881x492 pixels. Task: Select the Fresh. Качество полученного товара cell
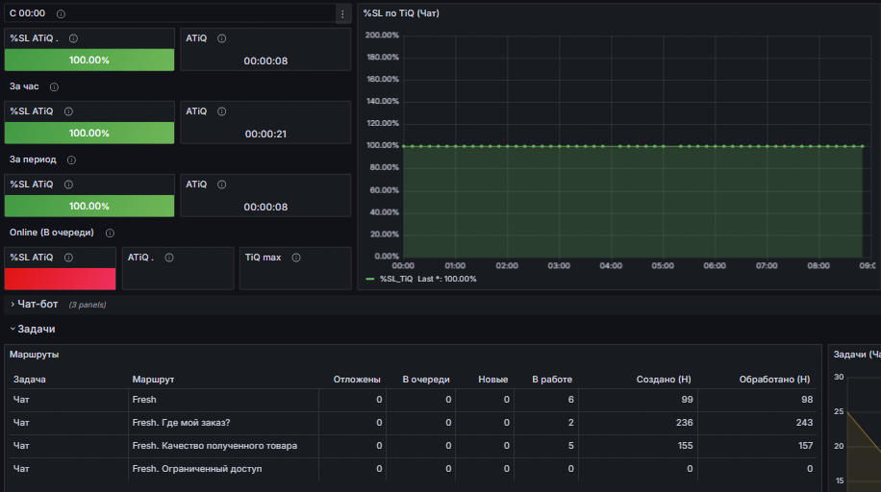tap(223, 446)
